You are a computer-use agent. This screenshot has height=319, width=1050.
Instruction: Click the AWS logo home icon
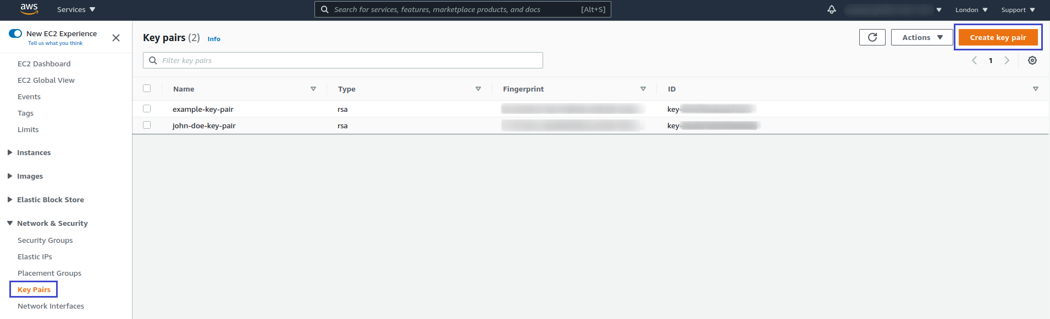(x=29, y=9)
